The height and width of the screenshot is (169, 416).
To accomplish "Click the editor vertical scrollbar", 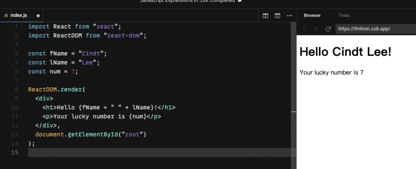I will click(x=293, y=95).
